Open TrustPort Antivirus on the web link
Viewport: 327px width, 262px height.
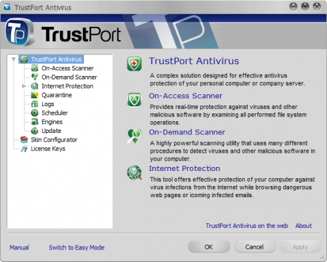pyautogui.click(x=247, y=225)
